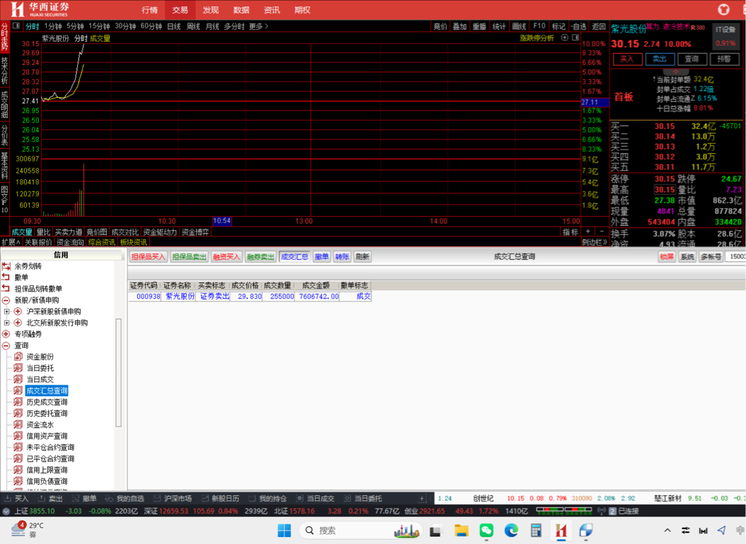The height and width of the screenshot is (544, 746).
Task: Click the 预警 alert button
Action: [724, 59]
